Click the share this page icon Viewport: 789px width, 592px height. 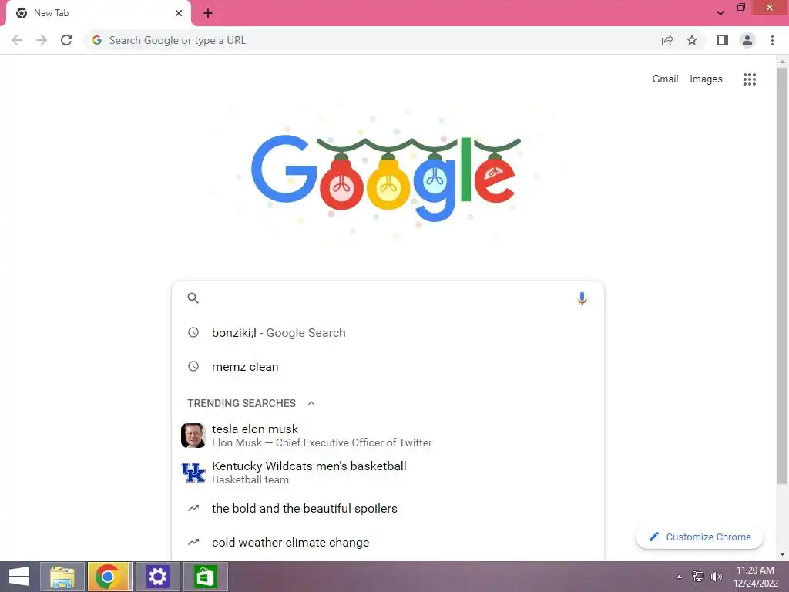[x=667, y=40]
